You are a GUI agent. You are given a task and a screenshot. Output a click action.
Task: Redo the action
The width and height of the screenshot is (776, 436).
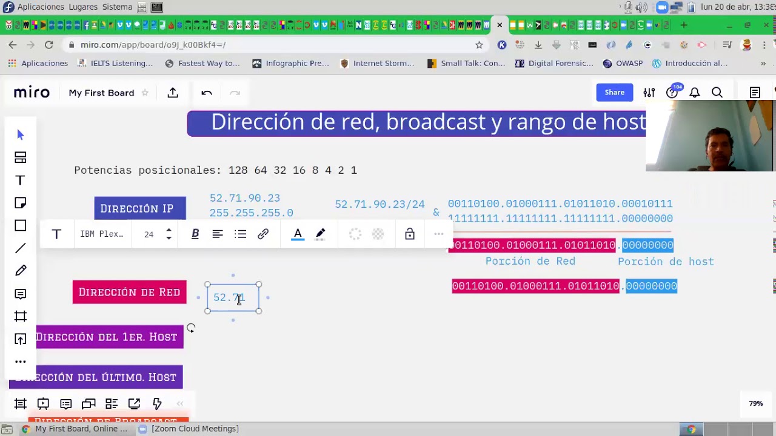point(235,93)
